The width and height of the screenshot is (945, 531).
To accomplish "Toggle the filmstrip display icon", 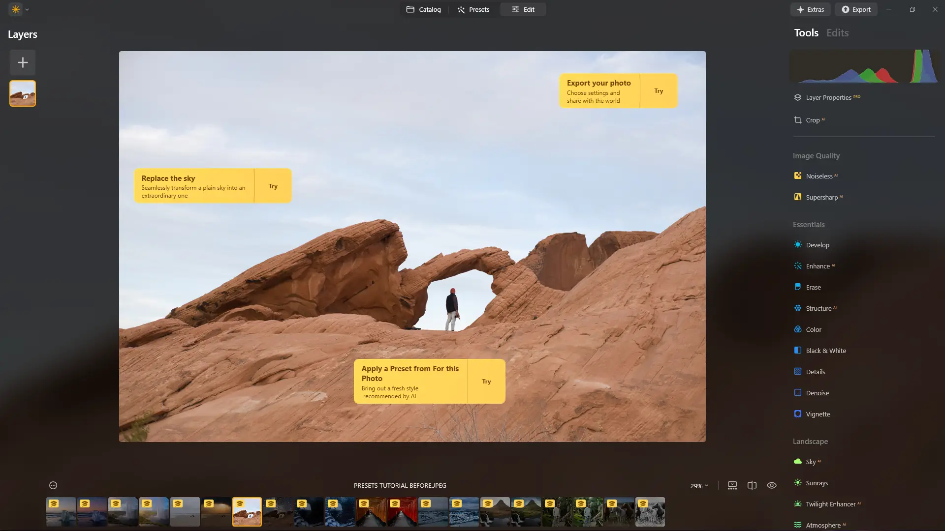I will [x=732, y=485].
